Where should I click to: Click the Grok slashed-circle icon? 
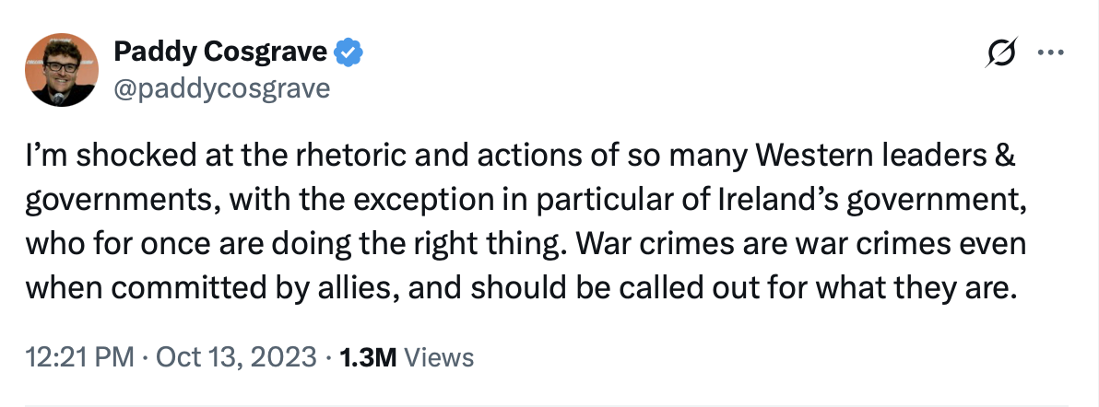pos(999,53)
